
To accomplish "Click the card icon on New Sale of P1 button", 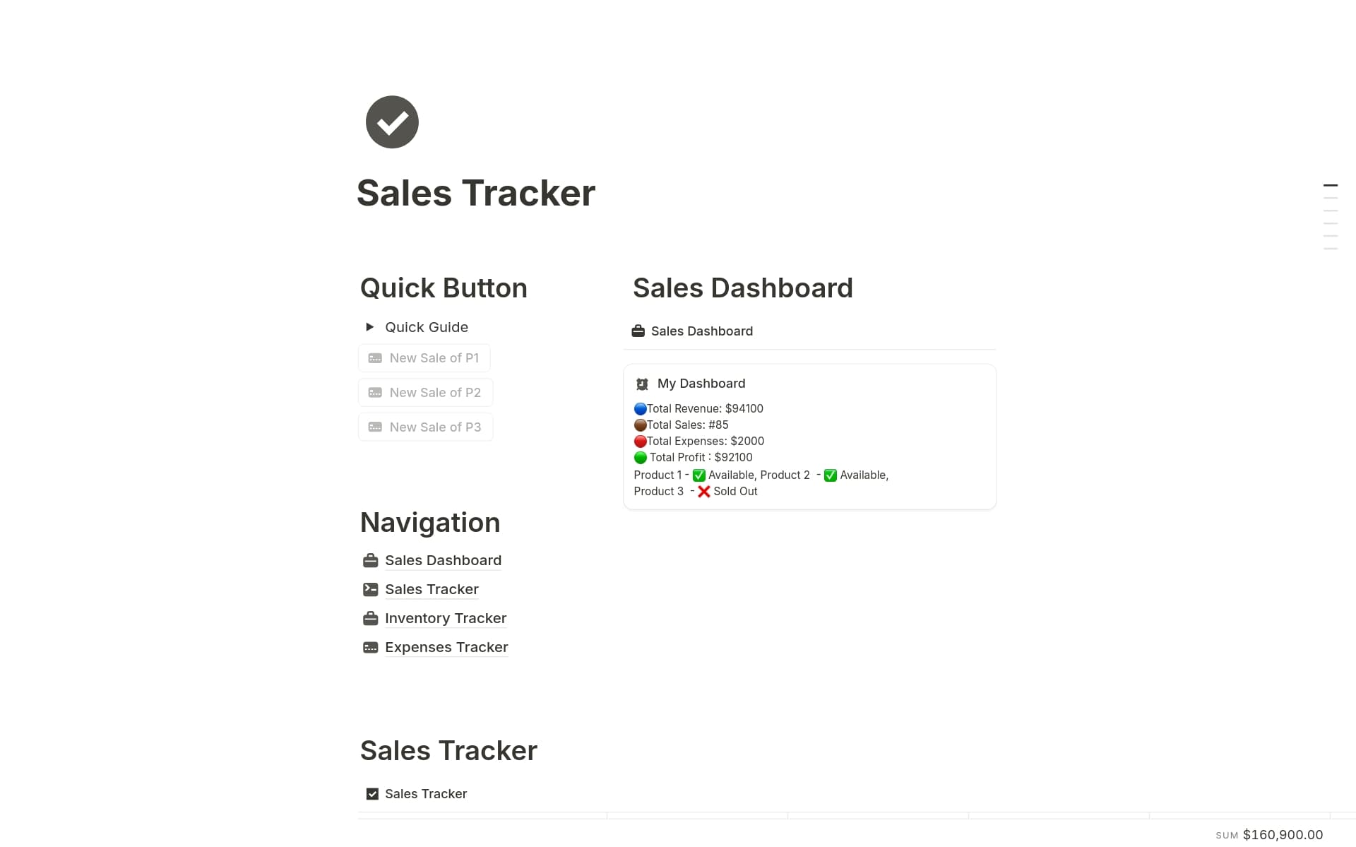I will pos(376,357).
